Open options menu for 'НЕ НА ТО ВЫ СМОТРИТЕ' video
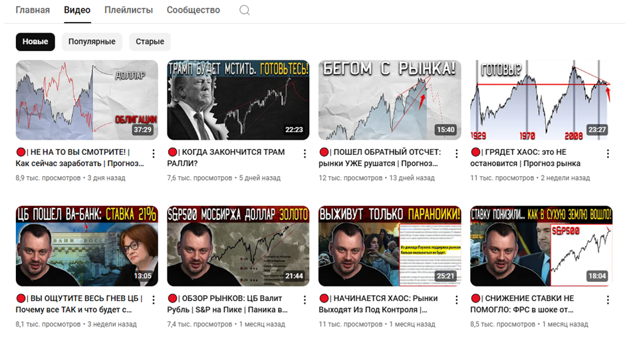The height and width of the screenshot is (343, 625). (153, 154)
